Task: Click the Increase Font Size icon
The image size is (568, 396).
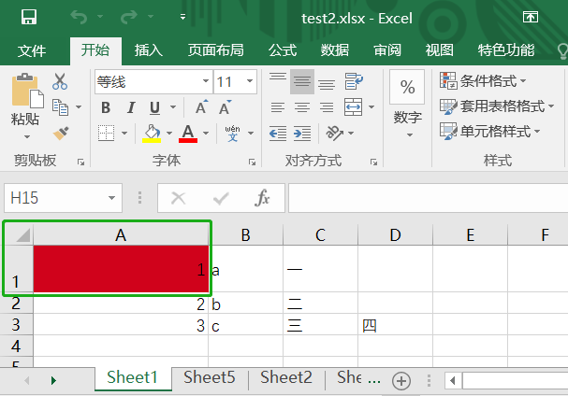Action: tap(201, 107)
